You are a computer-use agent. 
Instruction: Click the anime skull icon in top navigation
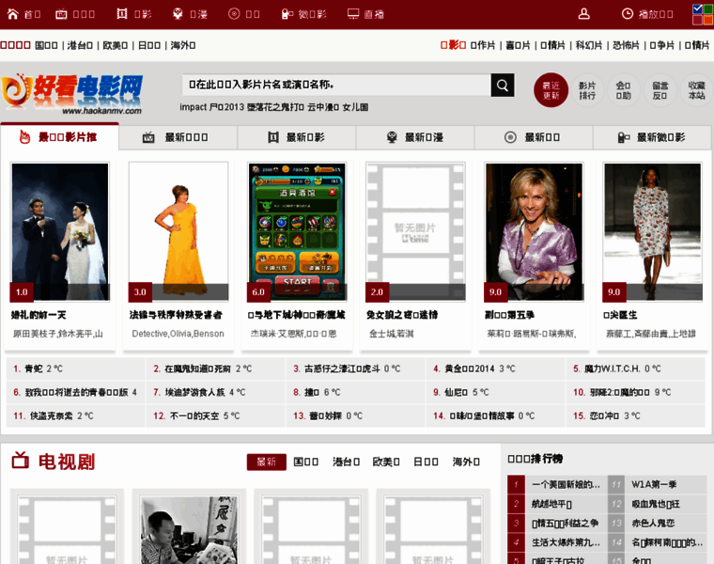[x=178, y=14]
